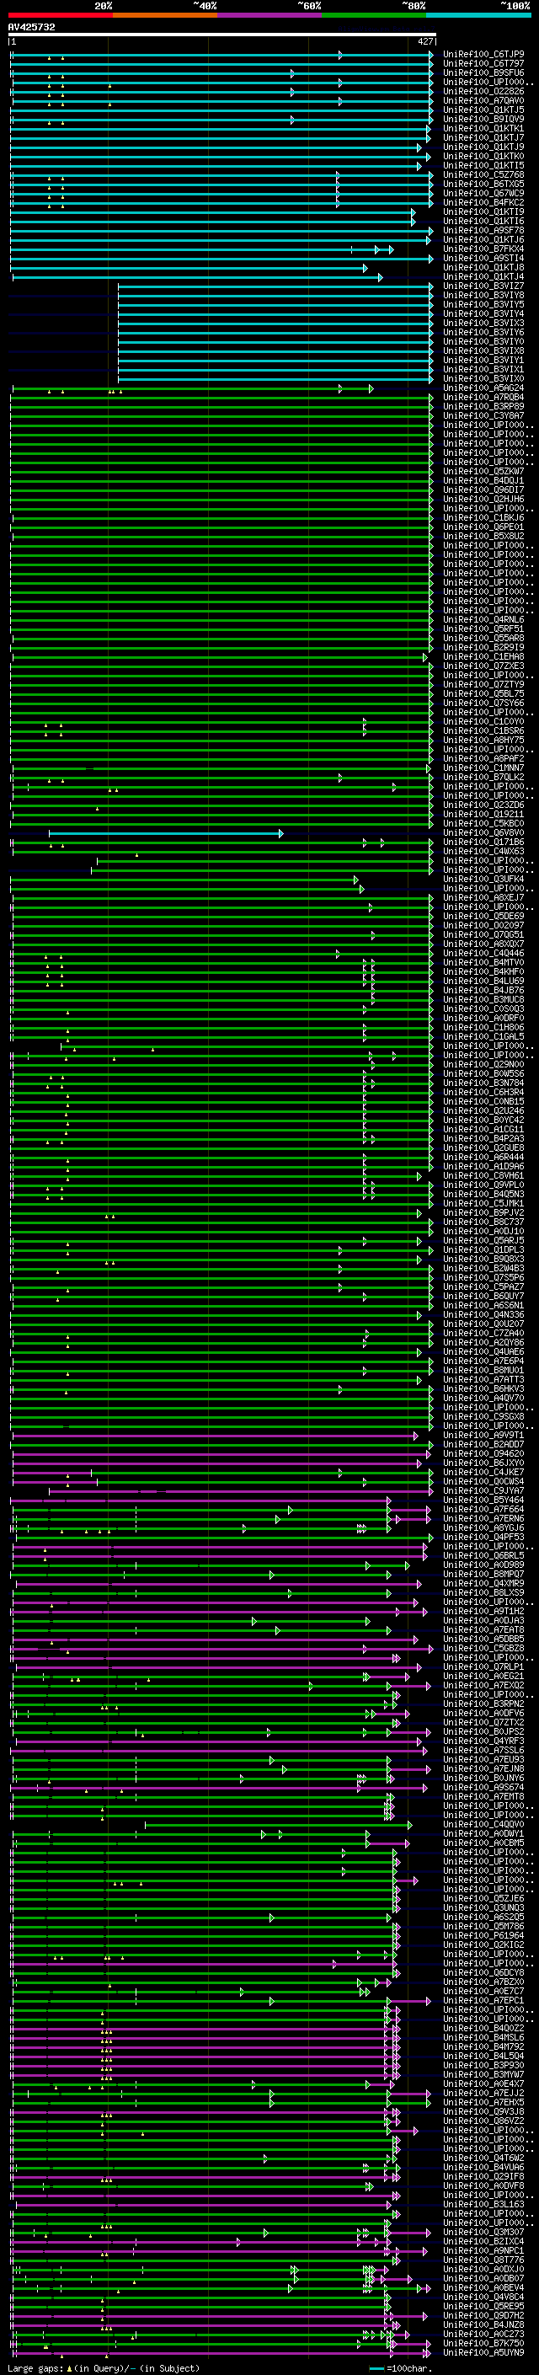Click the UniRef100_C5GBZ8 label
539x2375 pixels.
(483, 1649)
